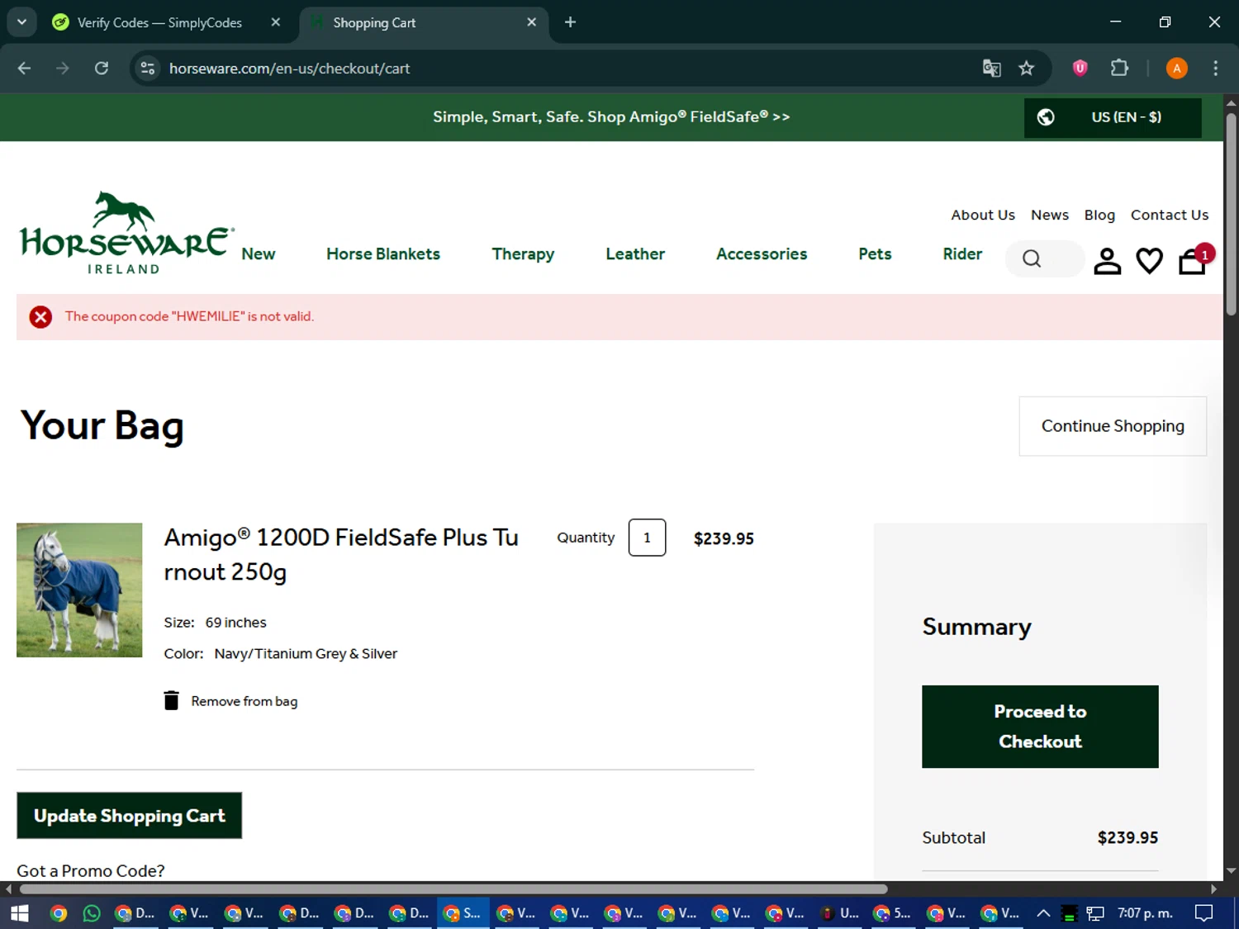The height and width of the screenshot is (929, 1239).
Task: Open the account profile icon
Action: coord(1107,260)
